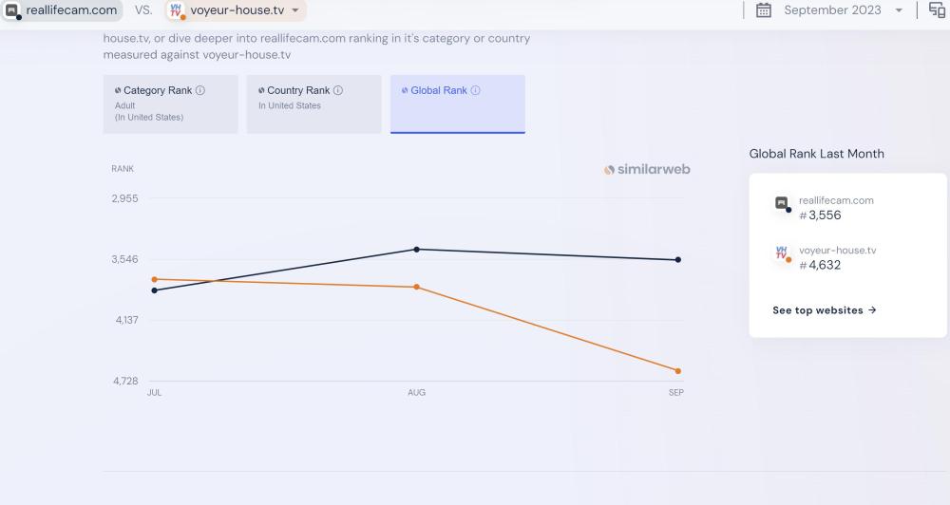Viewport: 950px width, 505px height.
Task: Click the reallifecam.com September data point
Action: click(x=678, y=260)
